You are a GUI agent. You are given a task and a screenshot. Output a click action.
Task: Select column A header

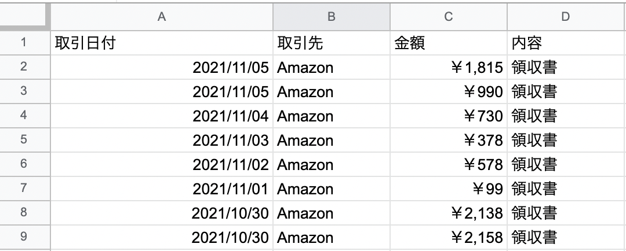point(162,17)
